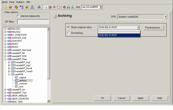Click the LABOR_COUNTER datapoint type icon

click(x=9, y=99)
